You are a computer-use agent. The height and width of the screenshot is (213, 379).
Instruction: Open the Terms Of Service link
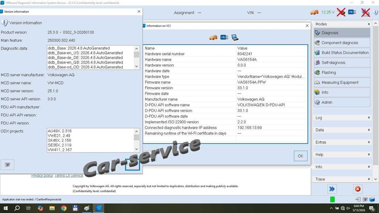(x=69, y=176)
